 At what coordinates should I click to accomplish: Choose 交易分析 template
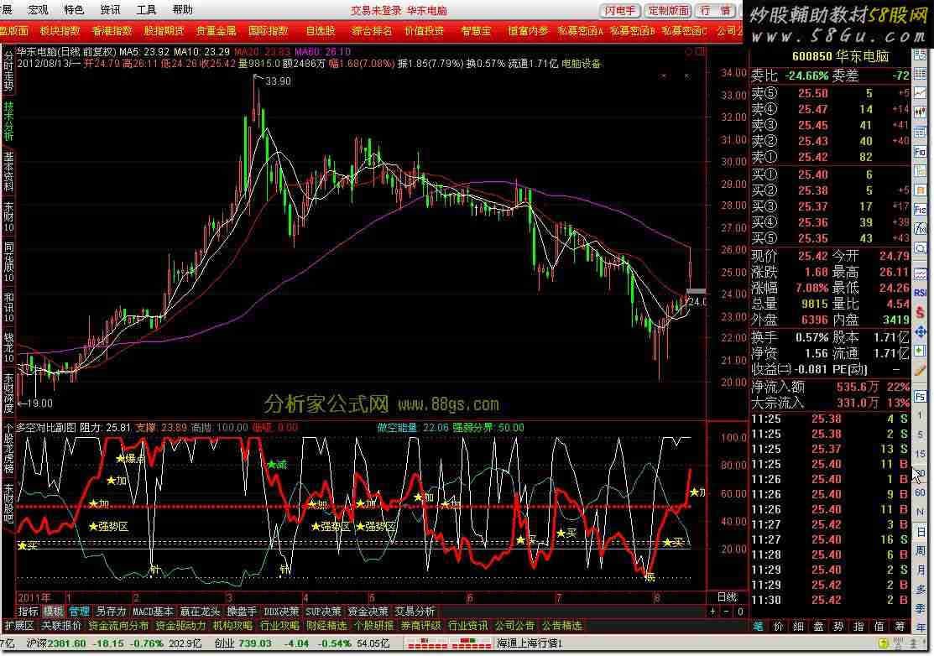click(x=415, y=612)
